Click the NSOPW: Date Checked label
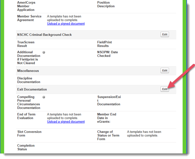Image resolution: width=195 pixels, height=159 pixels. point(107,54)
